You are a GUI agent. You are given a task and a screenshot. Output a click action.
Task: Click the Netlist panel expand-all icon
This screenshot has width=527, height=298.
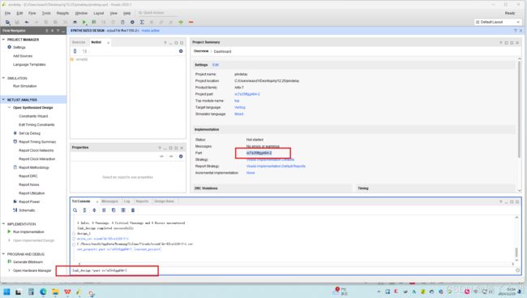[84, 51]
